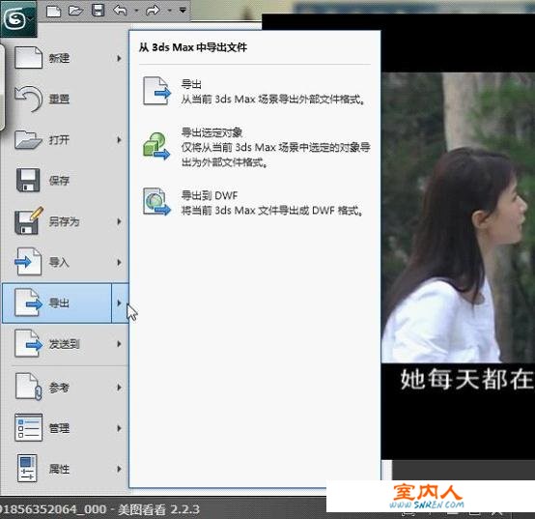Click the 参考 reference page icon
This screenshot has width=535, height=519.
point(28,387)
